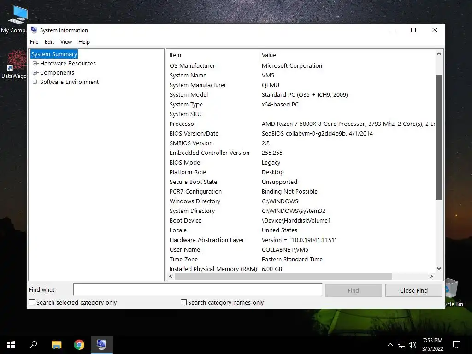The image size is (472, 354).
Task: Select the System SKU row
Action: click(301, 114)
